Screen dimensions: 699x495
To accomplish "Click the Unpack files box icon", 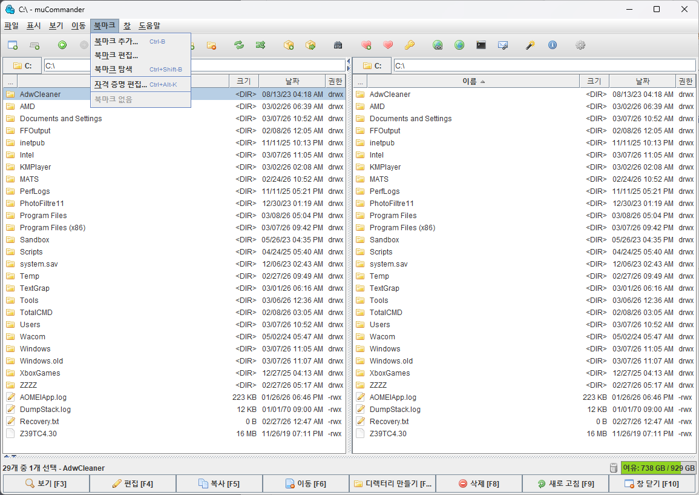I will pyautogui.click(x=310, y=45).
